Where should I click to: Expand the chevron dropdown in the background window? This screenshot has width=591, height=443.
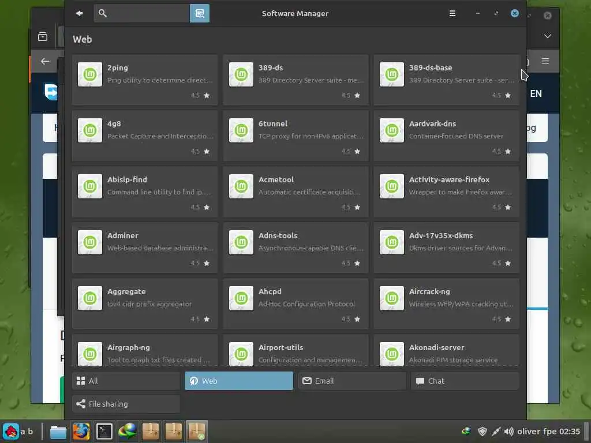(x=548, y=36)
